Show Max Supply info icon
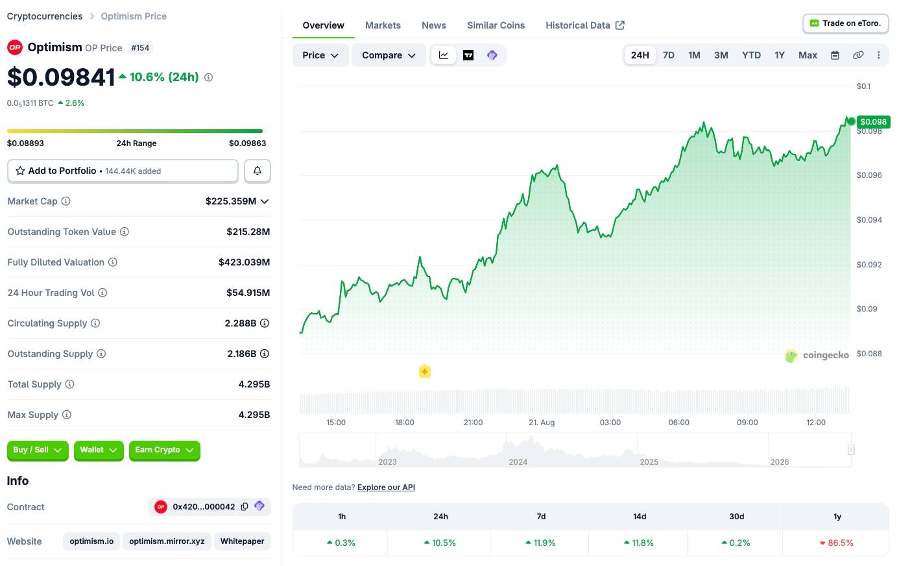 click(x=67, y=415)
